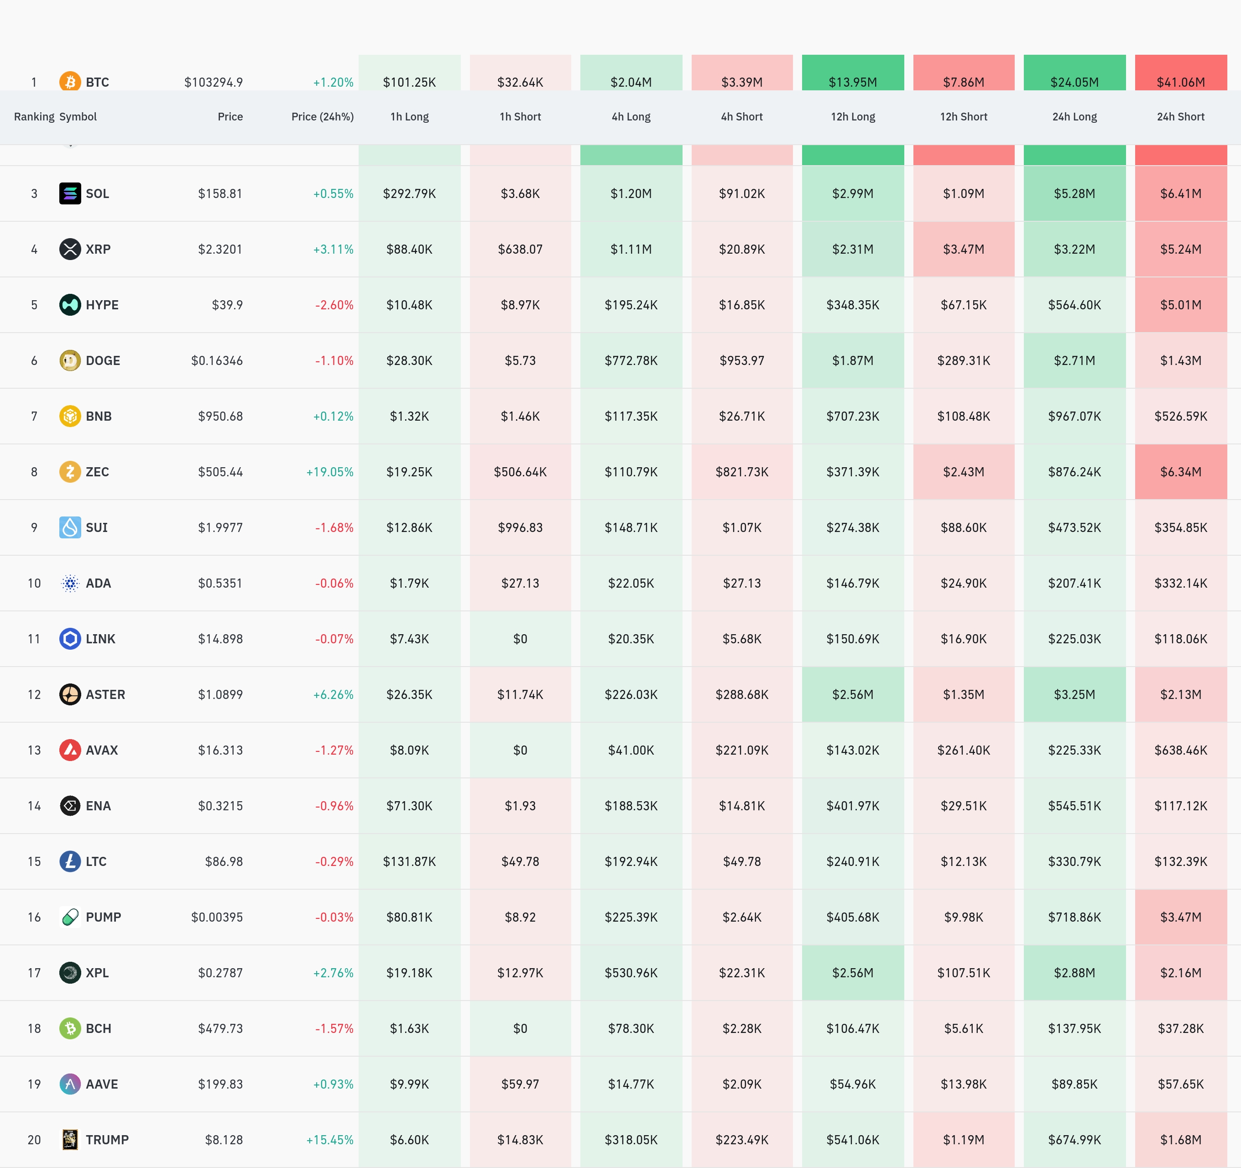Select the AAVE row price $199.83

220,1084
